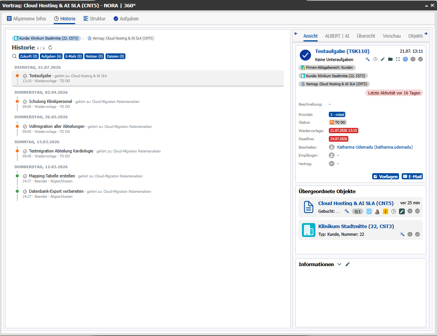Open the Vorschau tab
The width and height of the screenshot is (437, 336).
tap(392, 36)
